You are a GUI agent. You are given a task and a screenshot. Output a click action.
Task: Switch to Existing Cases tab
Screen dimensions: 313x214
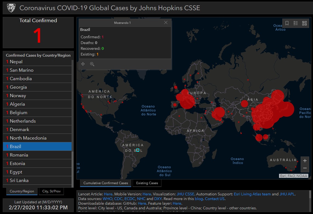click(x=147, y=183)
